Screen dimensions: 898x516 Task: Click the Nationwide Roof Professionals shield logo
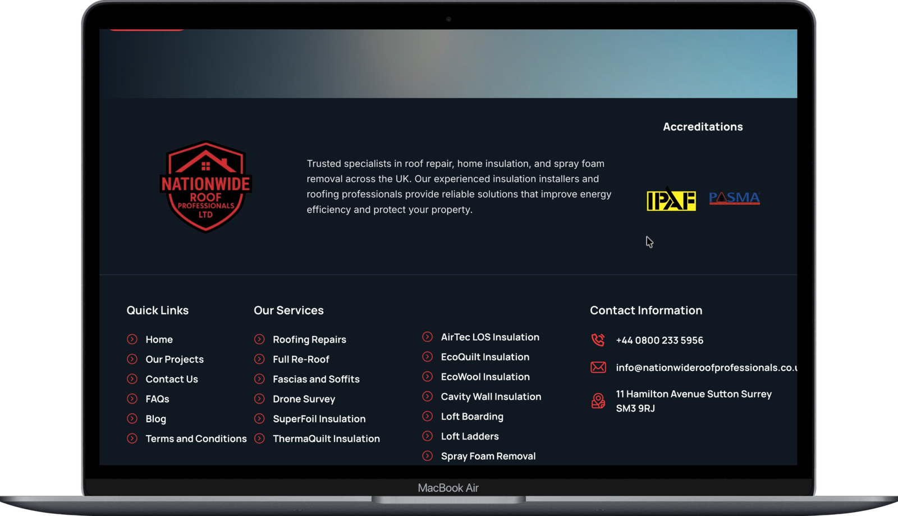pyautogui.click(x=205, y=186)
